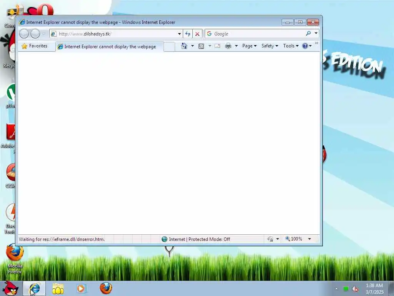The width and height of the screenshot is (394, 296).
Task: Select the CCleaner desktop icon
Action: click(10, 175)
